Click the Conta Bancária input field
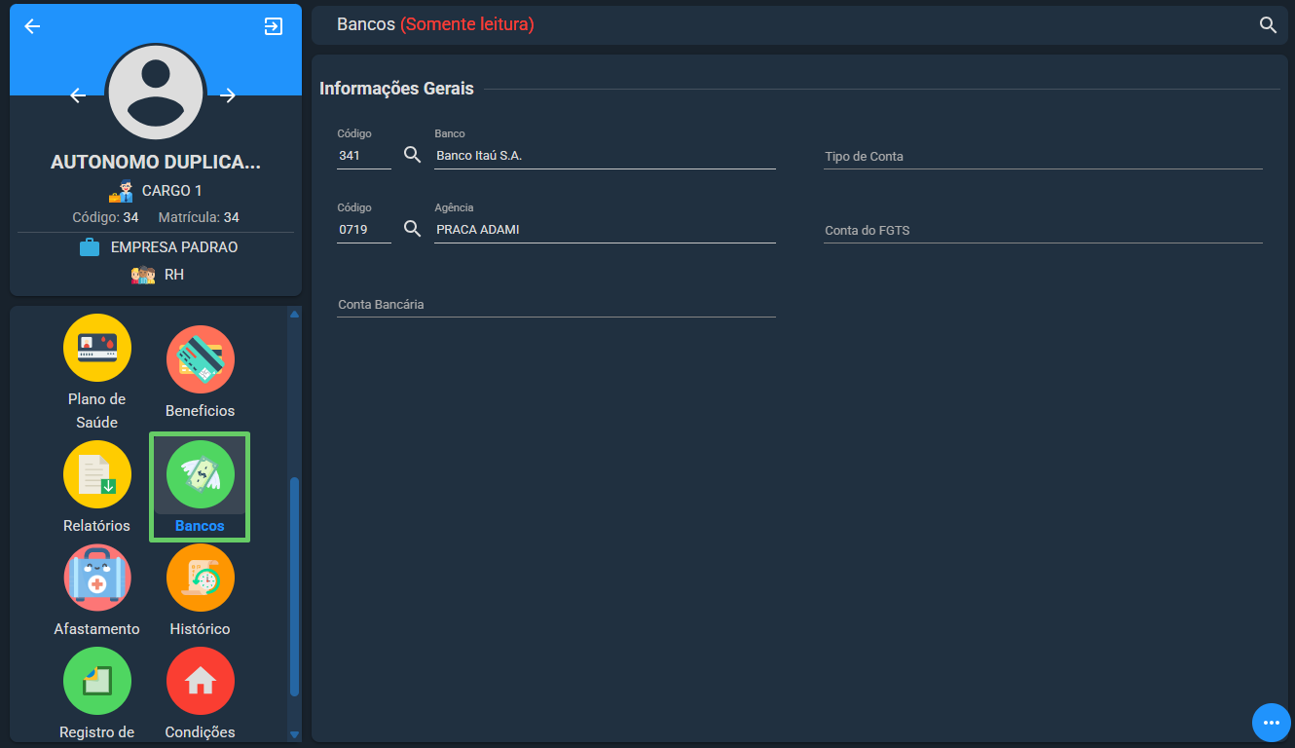Viewport: 1295px width, 748px height. [x=556, y=304]
